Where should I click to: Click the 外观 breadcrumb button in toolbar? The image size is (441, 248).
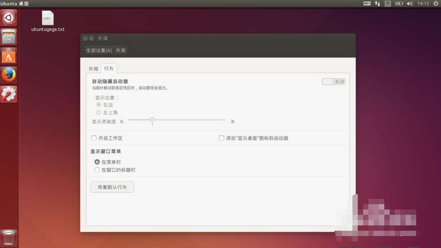tap(121, 50)
